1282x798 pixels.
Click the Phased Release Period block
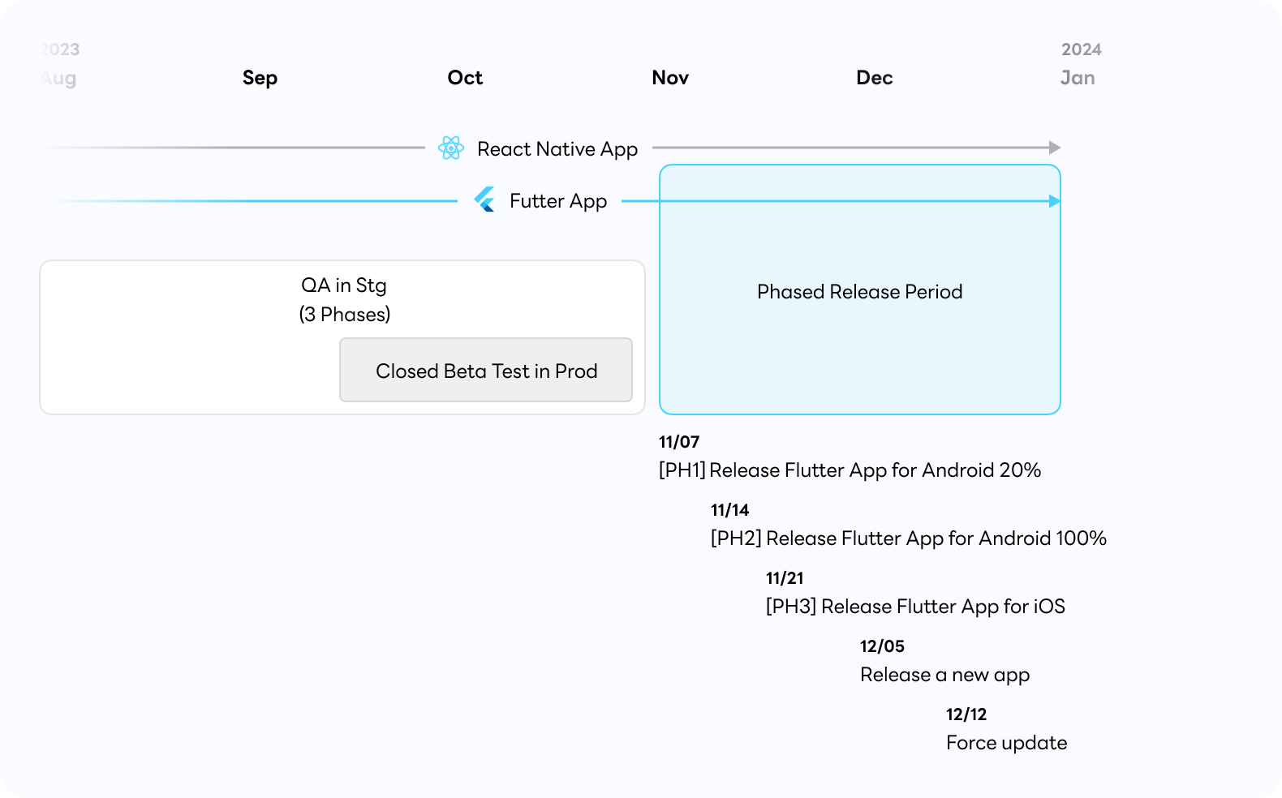click(860, 290)
